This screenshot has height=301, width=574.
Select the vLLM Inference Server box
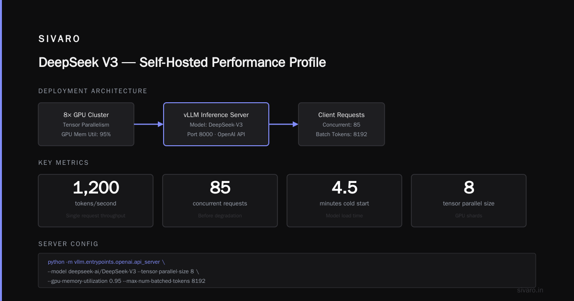pos(216,124)
